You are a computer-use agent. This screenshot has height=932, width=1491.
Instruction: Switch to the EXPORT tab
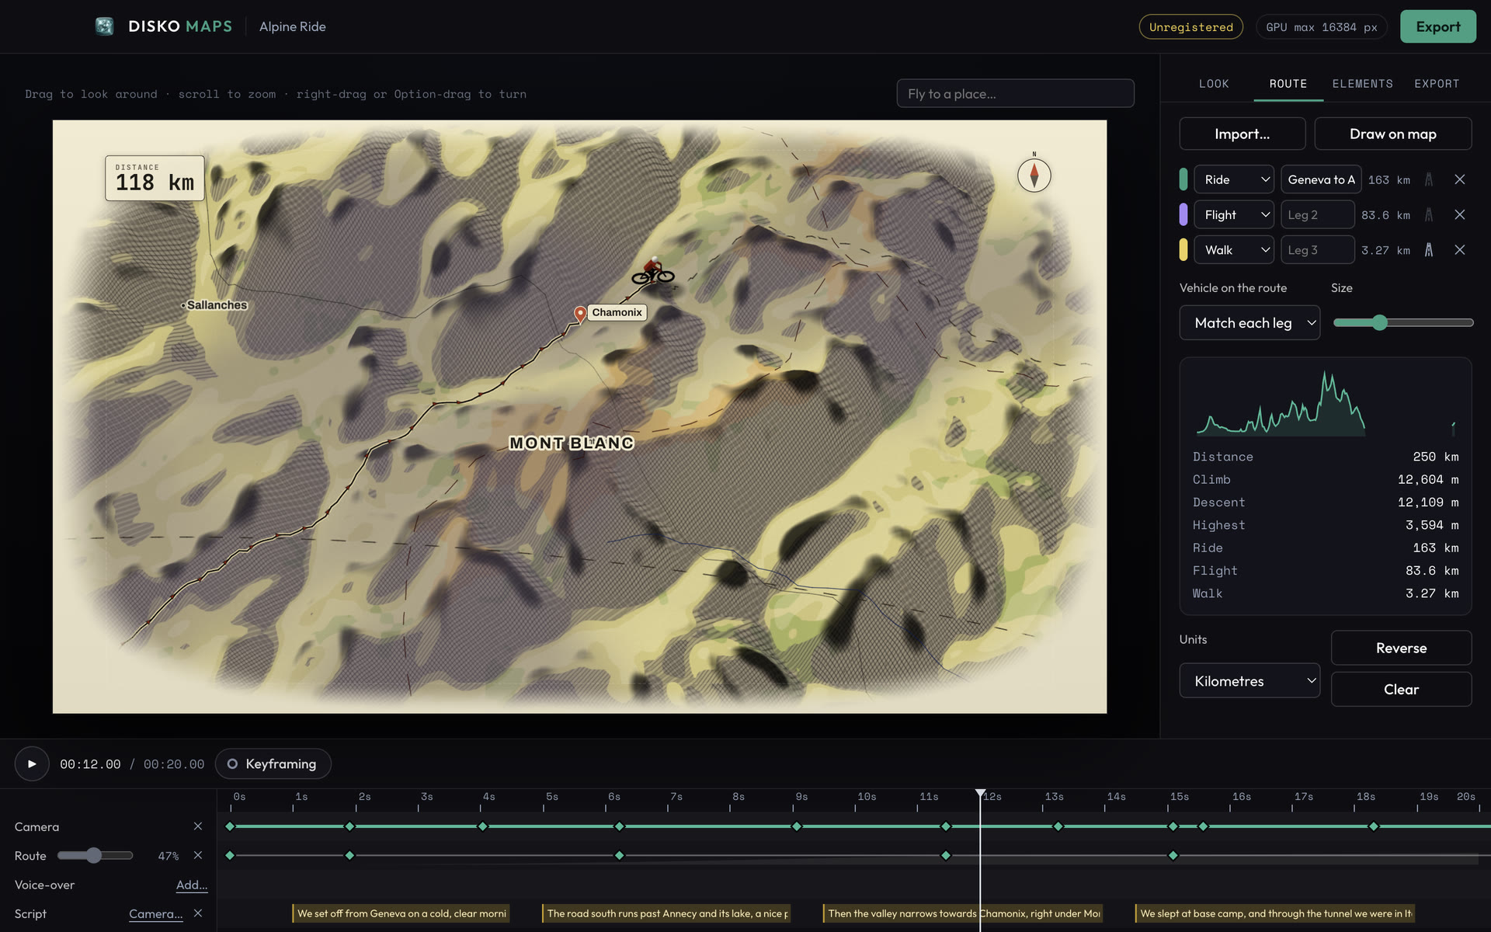(x=1437, y=84)
